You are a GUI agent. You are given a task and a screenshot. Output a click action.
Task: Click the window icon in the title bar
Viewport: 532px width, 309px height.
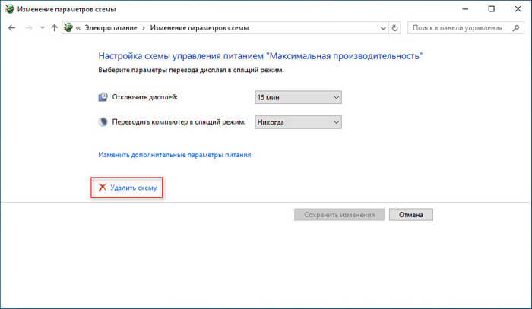(x=10, y=8)
